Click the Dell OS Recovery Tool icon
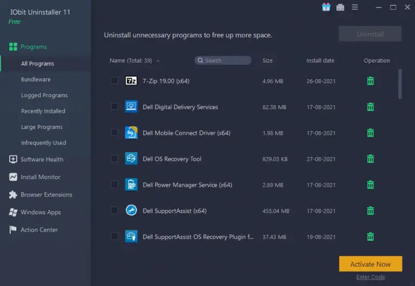The width and height of the screenshot is (415, 286). (131, 159)
